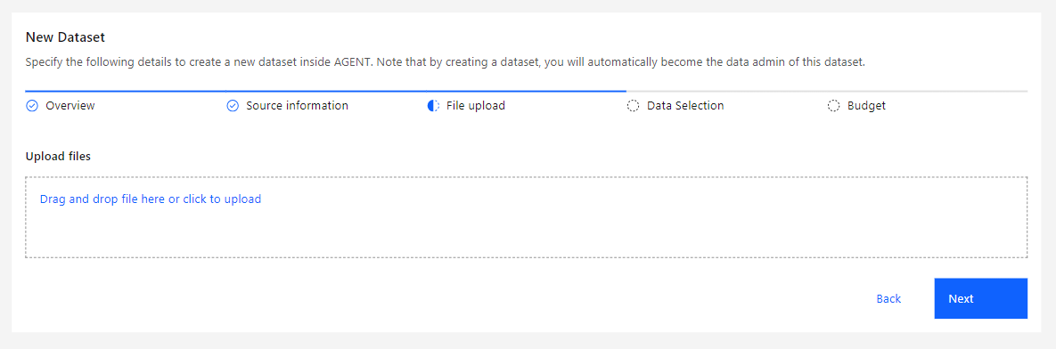
Task: Click blue progress bar segment above File upload
Action: [526, 91]
